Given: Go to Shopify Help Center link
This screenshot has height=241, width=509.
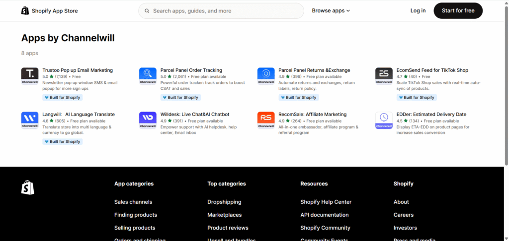Looking at the screenshot, I should [326, 202].
